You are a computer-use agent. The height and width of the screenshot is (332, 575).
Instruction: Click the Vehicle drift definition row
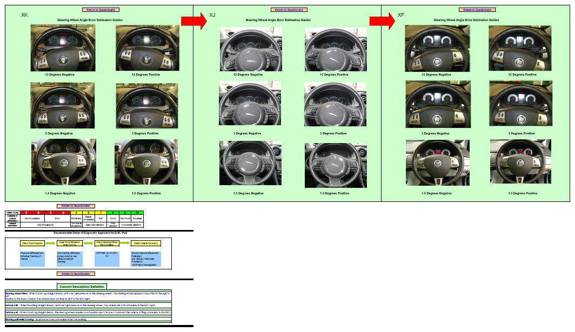click(x=88, y=305)
